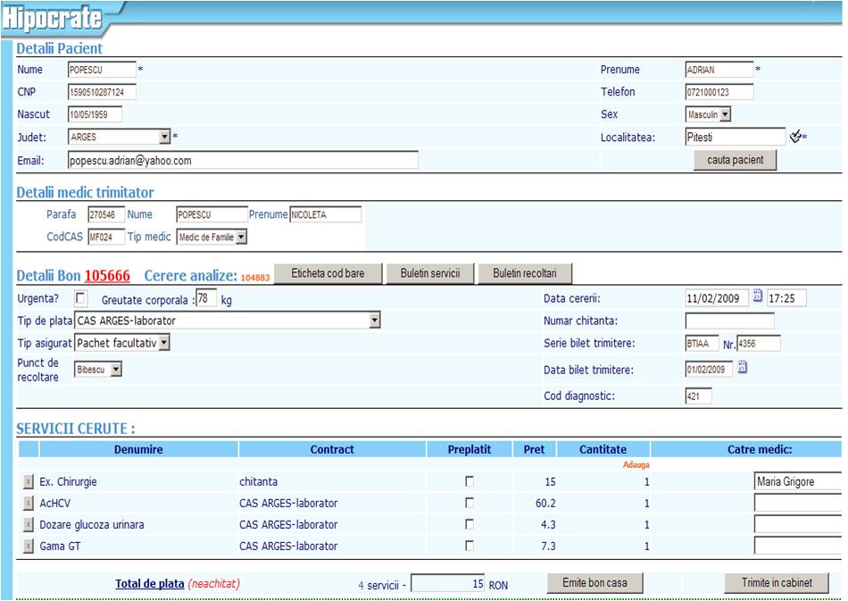
Task: Click Emite bon casa button
Action: pyautogui.click(x=594, y=583)
